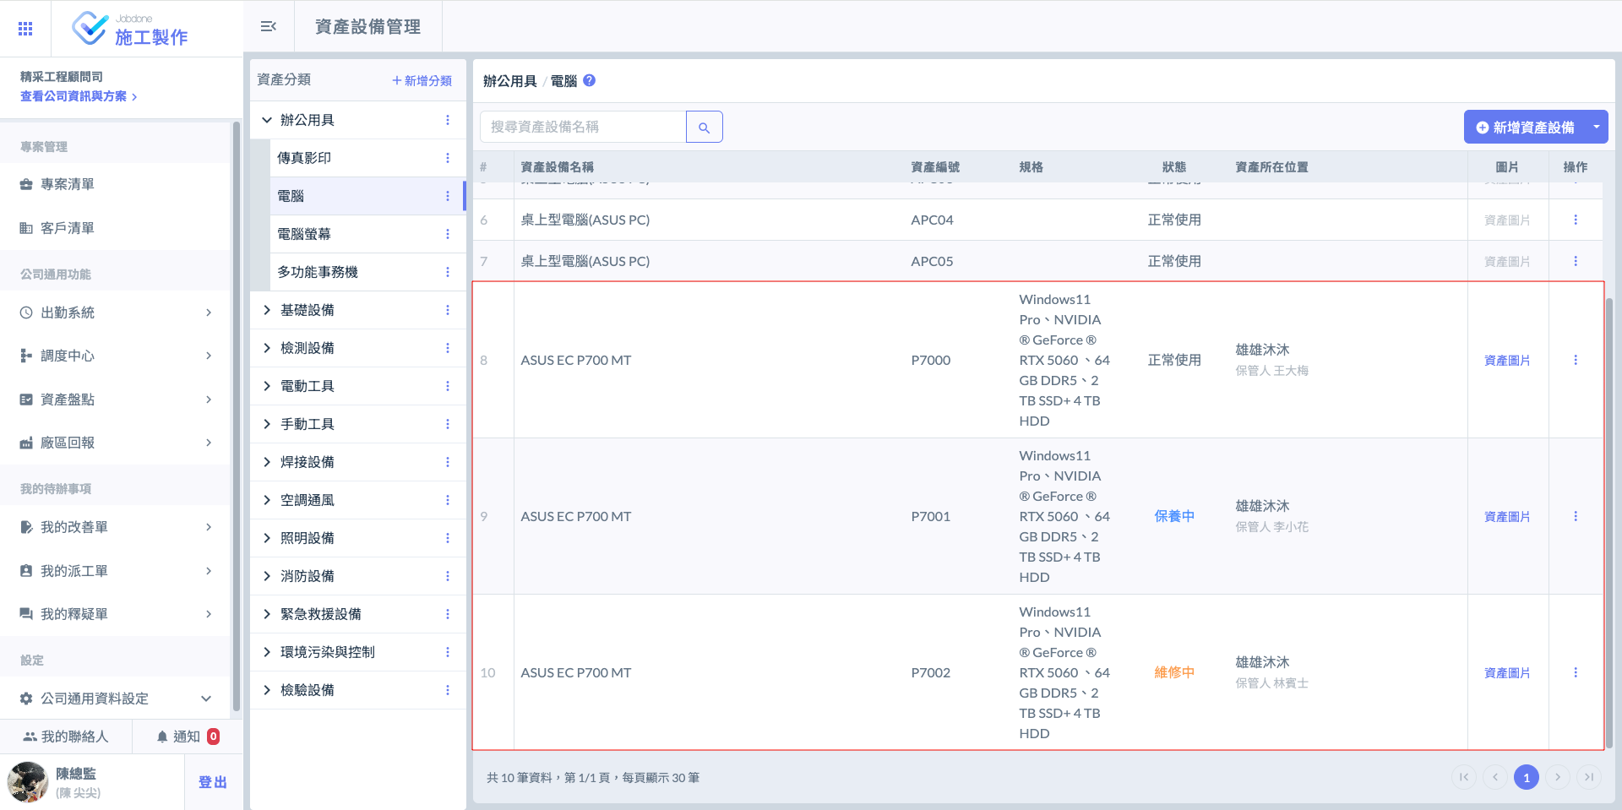Open the kebab menu for 空調通風 category
The height and width of the screenshot is (810, 1622).
coord(448,500)
